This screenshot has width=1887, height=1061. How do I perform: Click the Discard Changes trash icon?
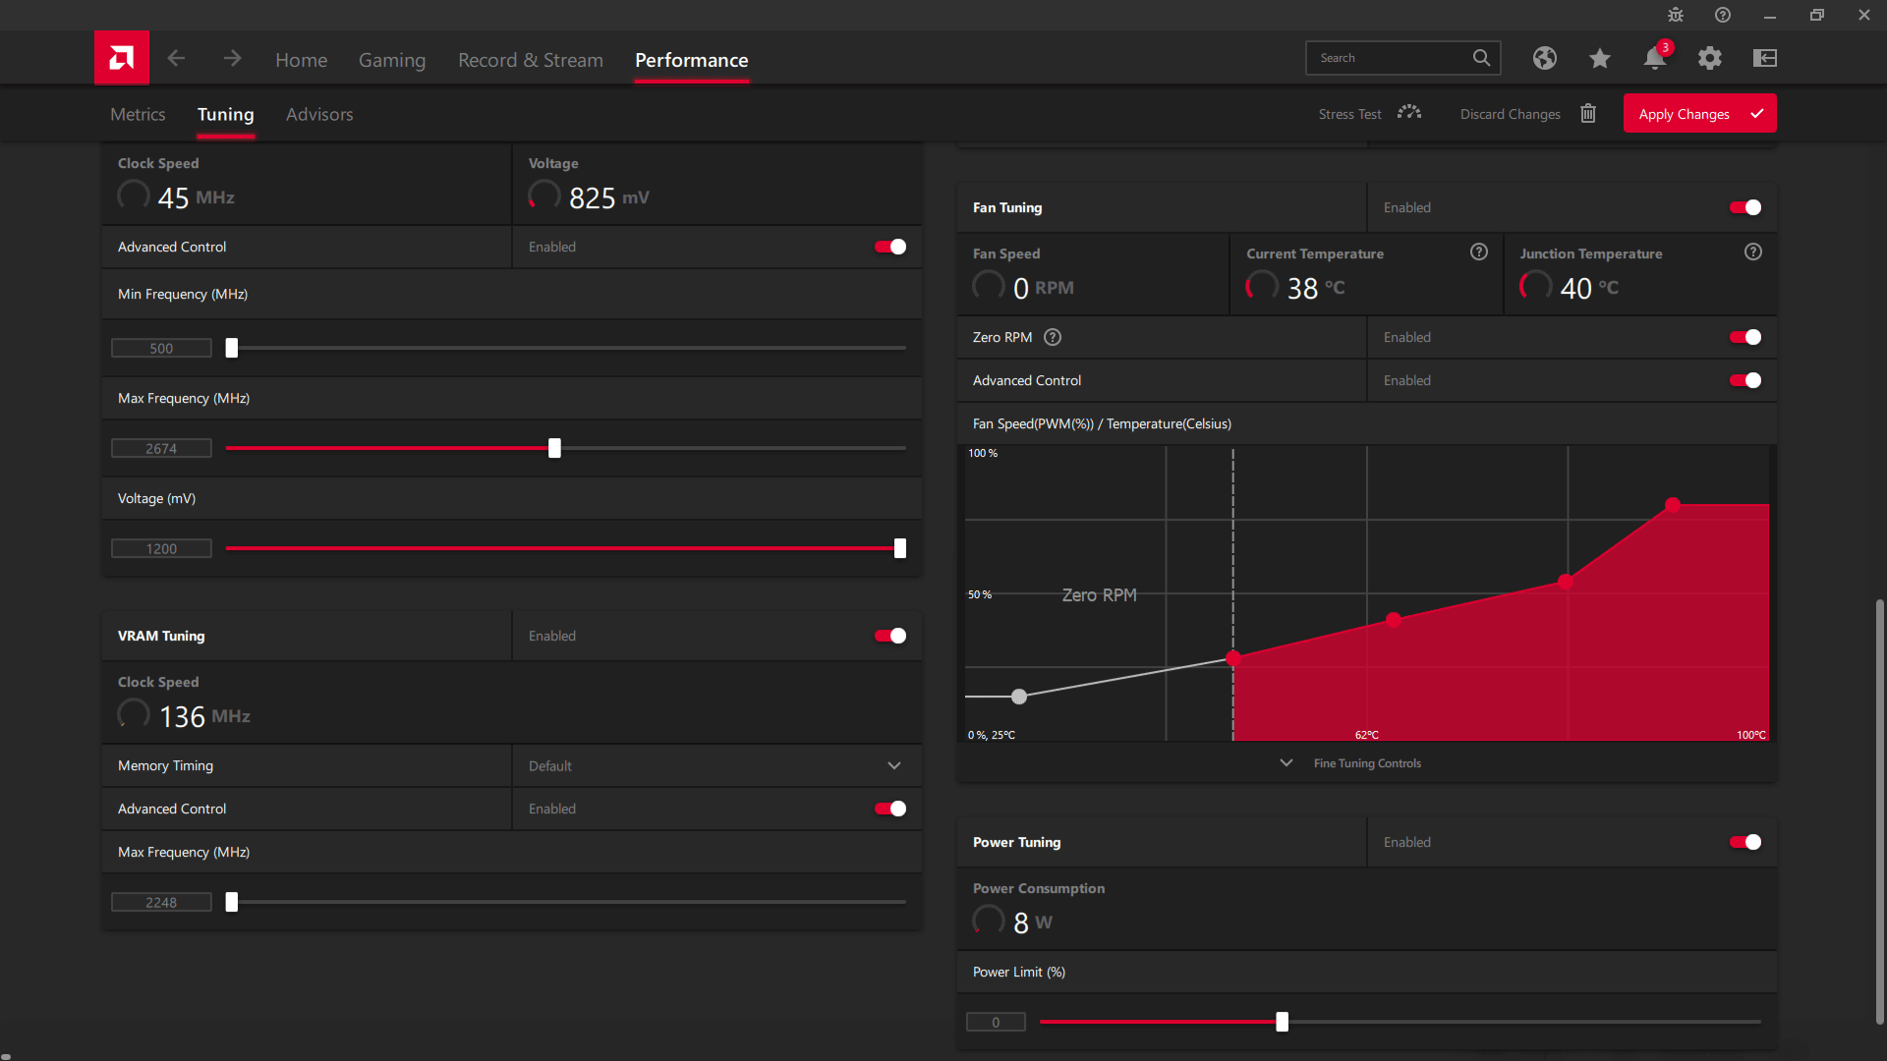1588,113
